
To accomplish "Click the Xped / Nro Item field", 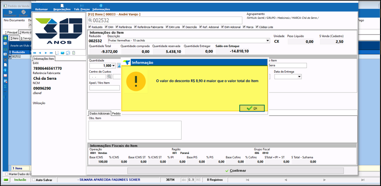I will [x=105, y=88].
